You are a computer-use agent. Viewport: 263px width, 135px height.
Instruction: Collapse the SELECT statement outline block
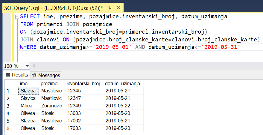(17, 17)
